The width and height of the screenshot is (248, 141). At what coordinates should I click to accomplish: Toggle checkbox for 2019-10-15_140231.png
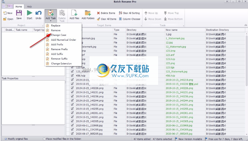coord(72,92)
